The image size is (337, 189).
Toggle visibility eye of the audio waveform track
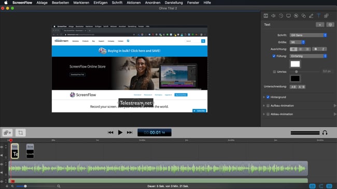pyautogui.click(x=2, y=164)
